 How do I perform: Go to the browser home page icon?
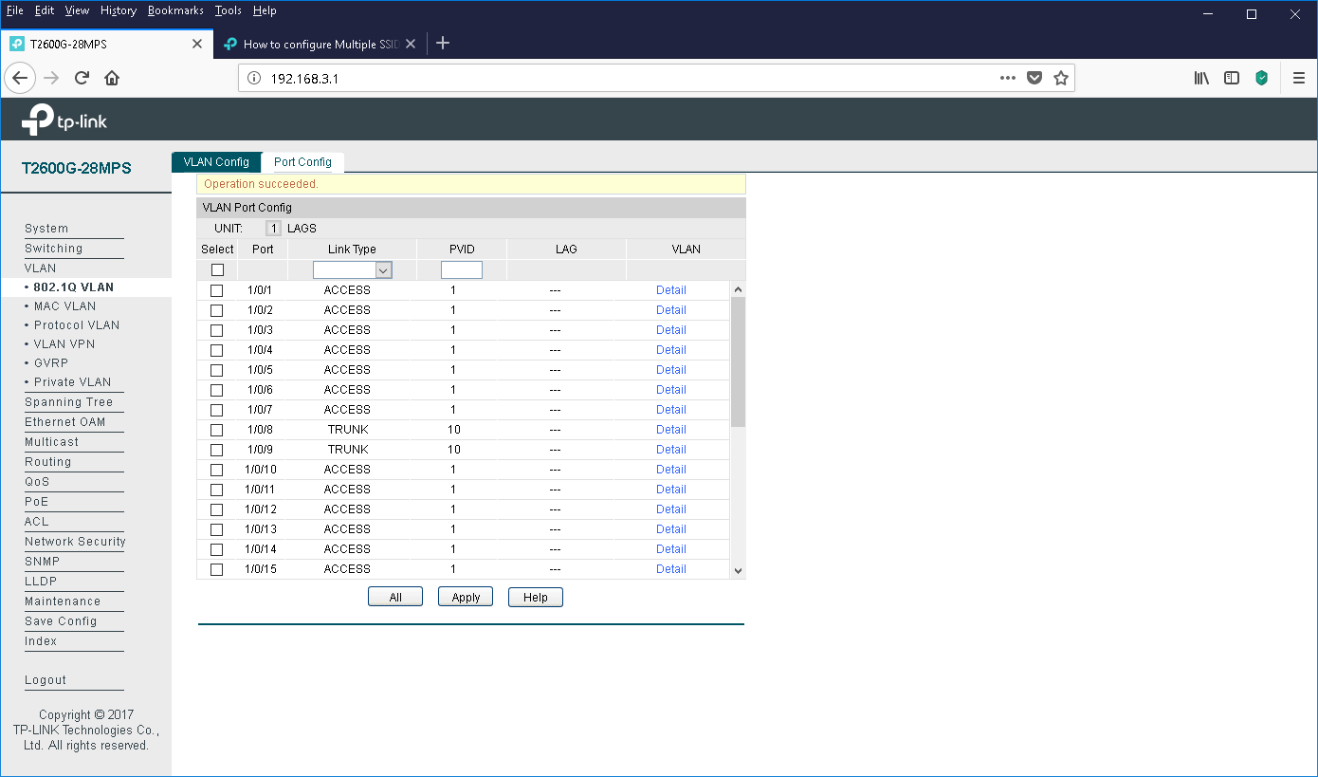[x=112, y=78]
